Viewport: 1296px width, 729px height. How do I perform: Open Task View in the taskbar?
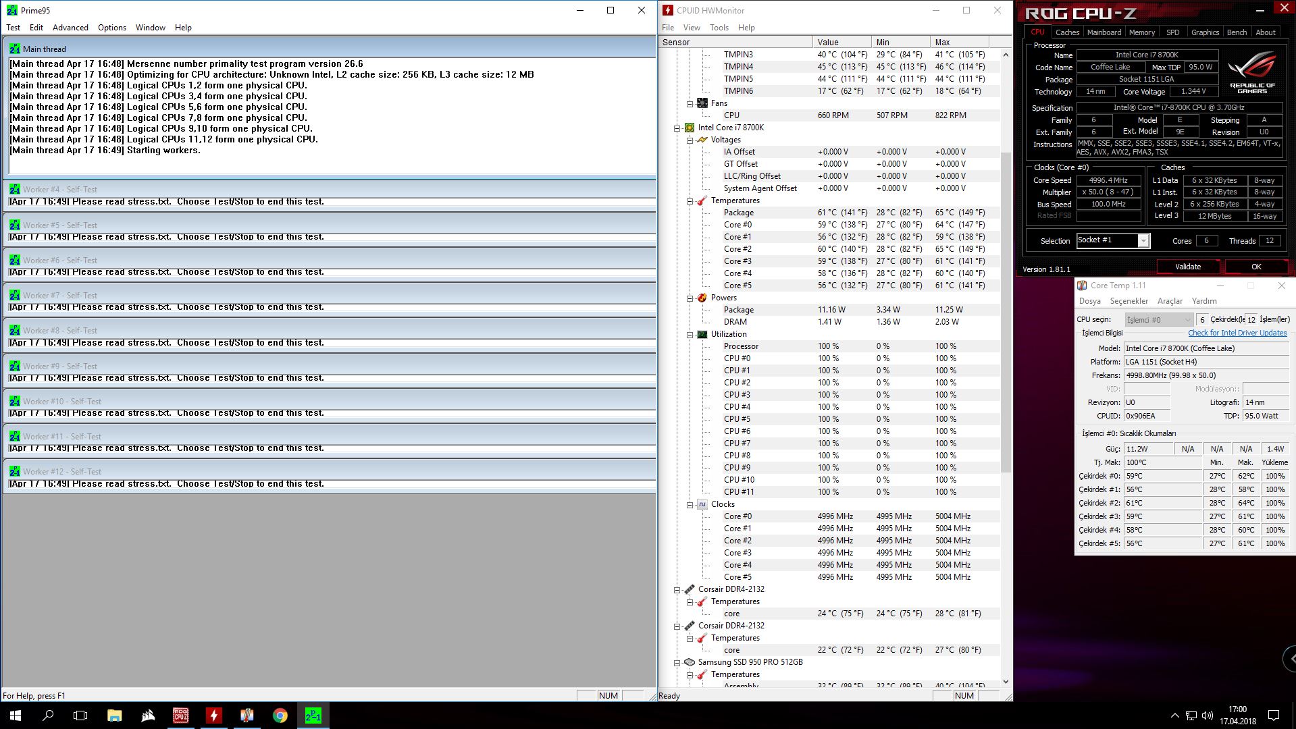click(x=80, y=715)
